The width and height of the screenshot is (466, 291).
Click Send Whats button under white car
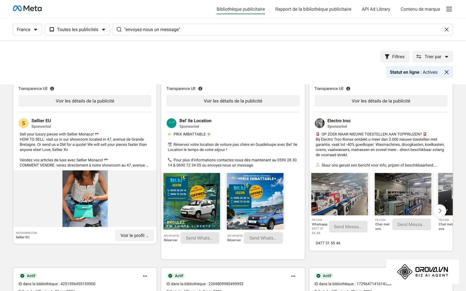coord(200,238)
